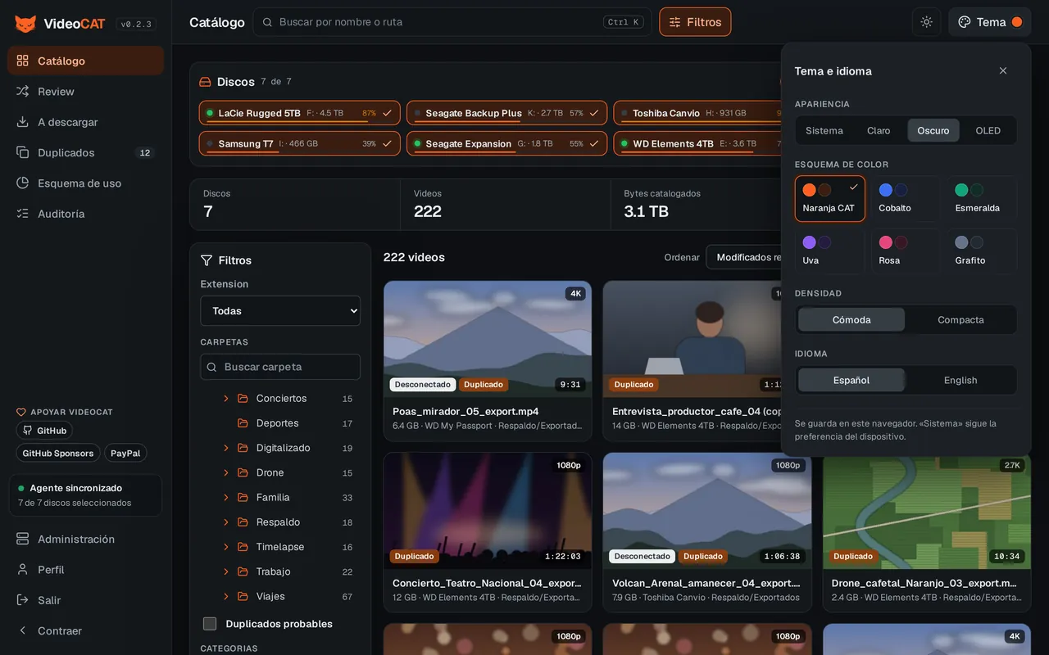Set density to Compacta
Viewport: 1049px width, 655px height.
coord(960,319)
